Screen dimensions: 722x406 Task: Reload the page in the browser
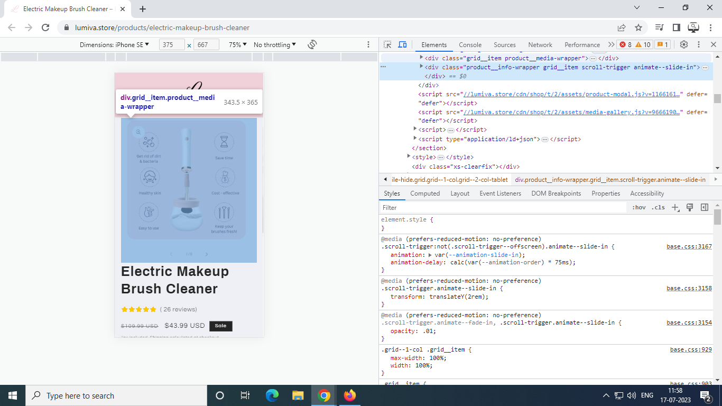(45, 27)
